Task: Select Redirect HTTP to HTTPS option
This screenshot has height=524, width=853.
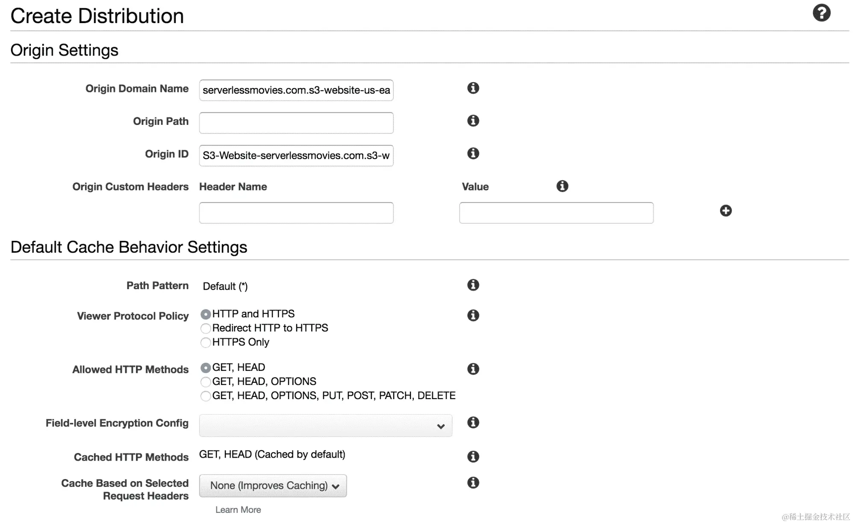Action: (x=206, y=329)
